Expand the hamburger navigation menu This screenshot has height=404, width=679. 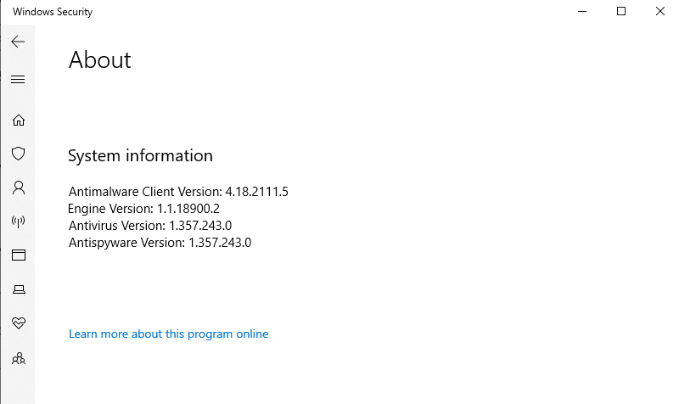pyautogui.click(x=18, y=80)
